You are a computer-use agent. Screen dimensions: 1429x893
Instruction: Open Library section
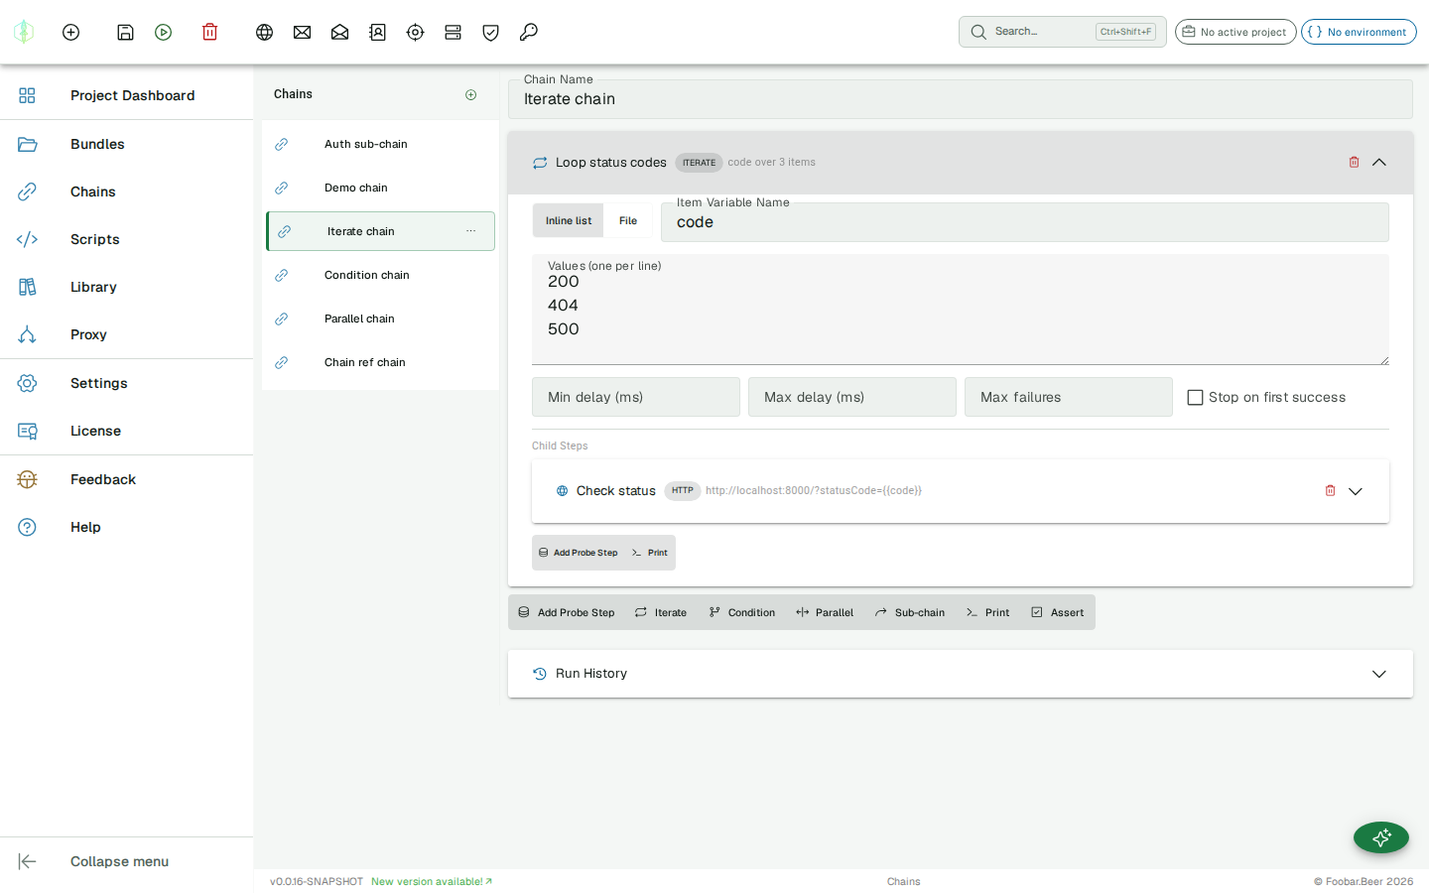(x=127, y=287)
